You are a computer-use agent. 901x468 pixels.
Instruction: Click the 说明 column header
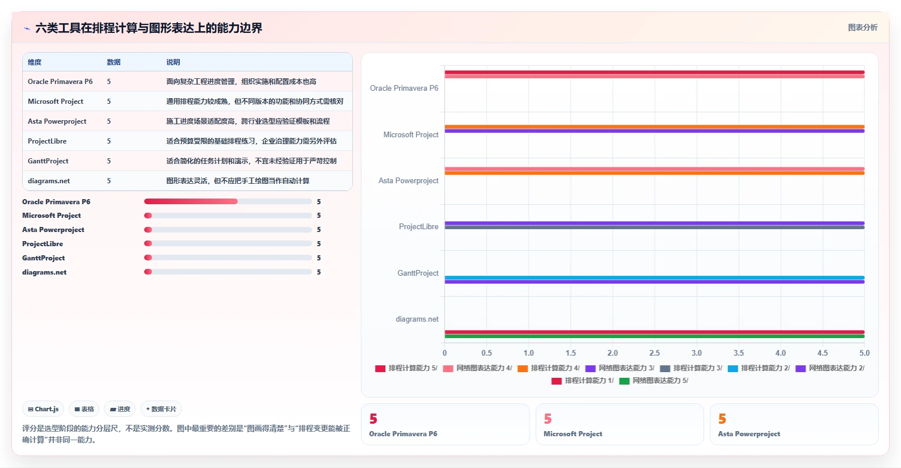[173, 62]
